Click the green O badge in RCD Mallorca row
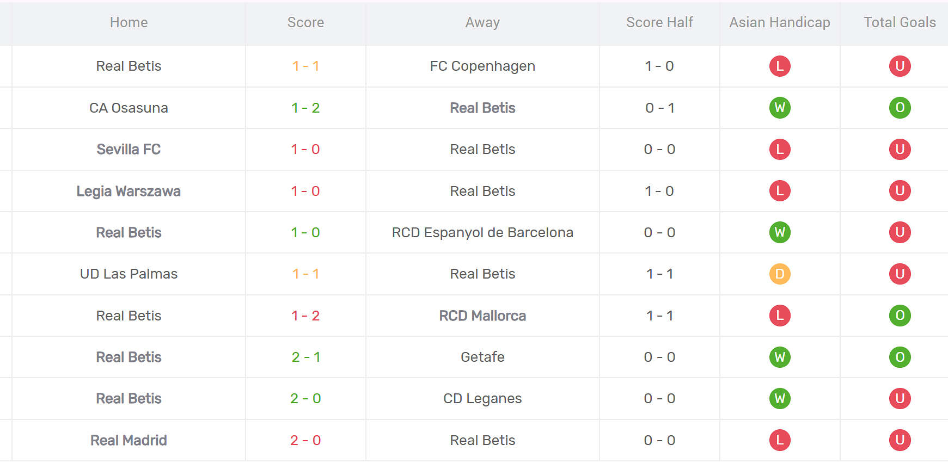Viewport: 948px width, 463px height. pos(900,316)
